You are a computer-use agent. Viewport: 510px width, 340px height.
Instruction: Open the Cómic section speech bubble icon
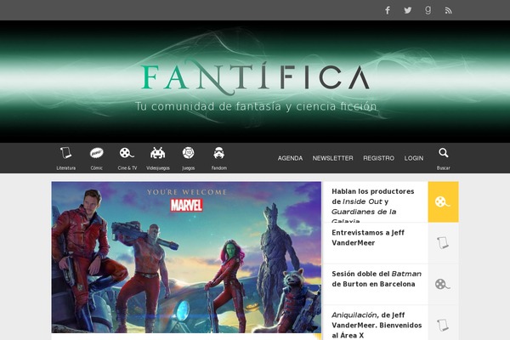(97, 153)
